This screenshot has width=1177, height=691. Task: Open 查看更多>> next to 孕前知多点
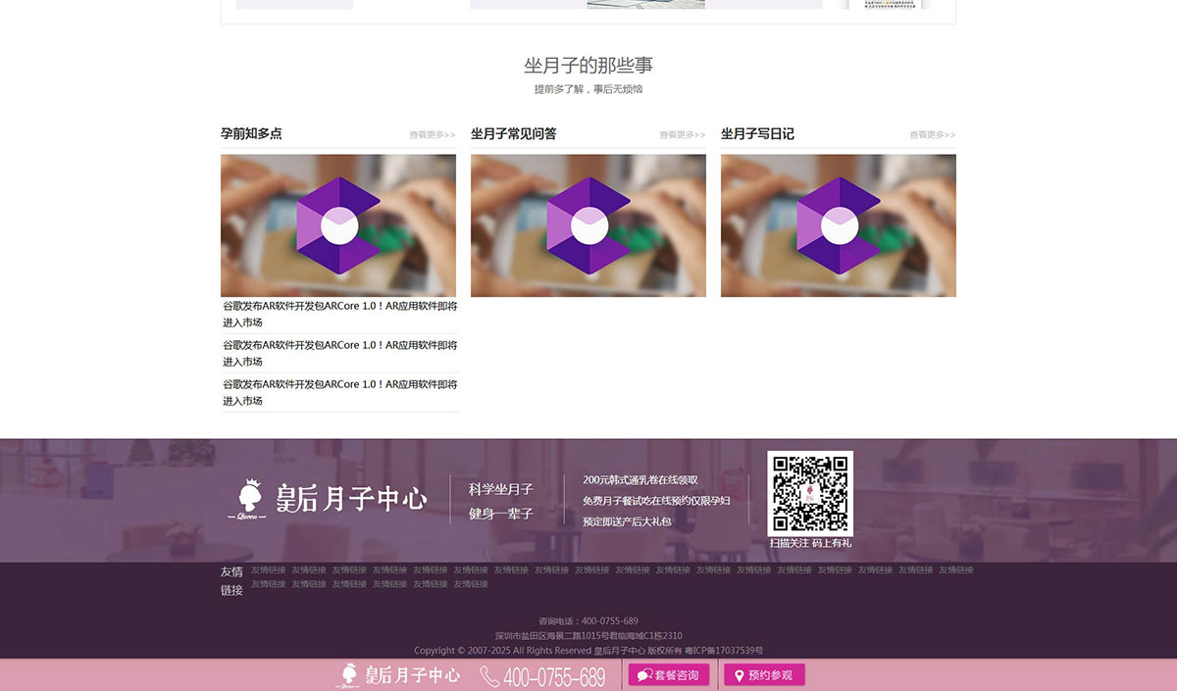pos(433,135)
